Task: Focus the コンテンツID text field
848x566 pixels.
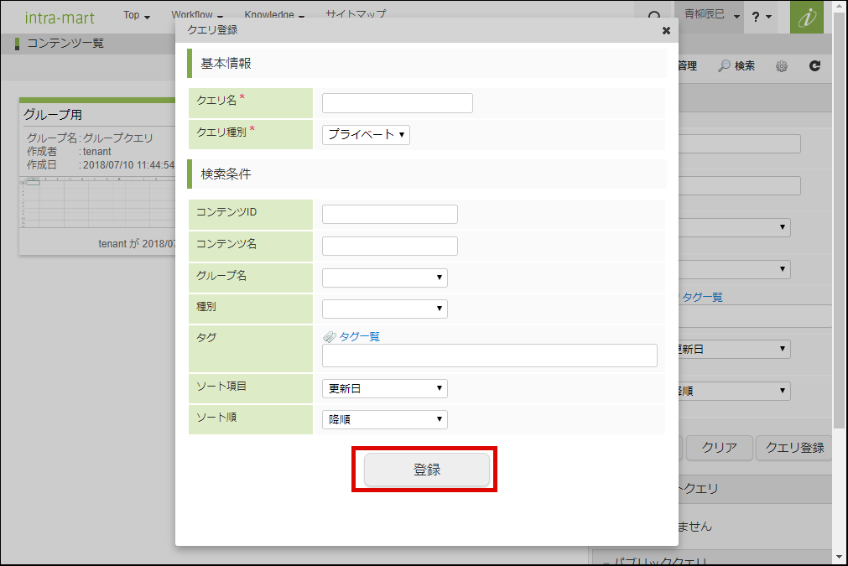Action: click(x=390, y=214)
